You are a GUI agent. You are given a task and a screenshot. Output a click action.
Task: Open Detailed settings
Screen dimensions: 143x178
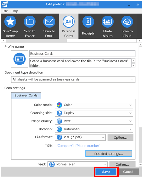point(108,154)
